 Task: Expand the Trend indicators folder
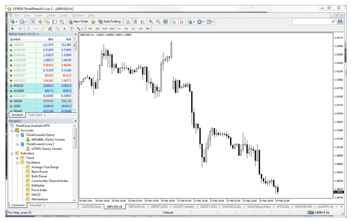tap(18, 158)
